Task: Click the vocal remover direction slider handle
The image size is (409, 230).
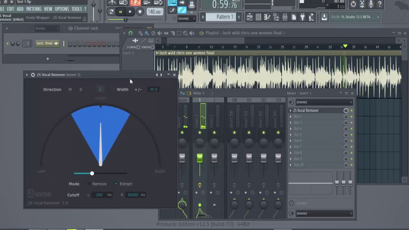Action: coord(92,173)
